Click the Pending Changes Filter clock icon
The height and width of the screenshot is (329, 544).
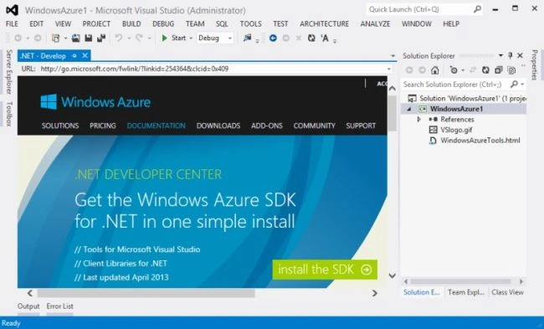[x=454, y=70]
